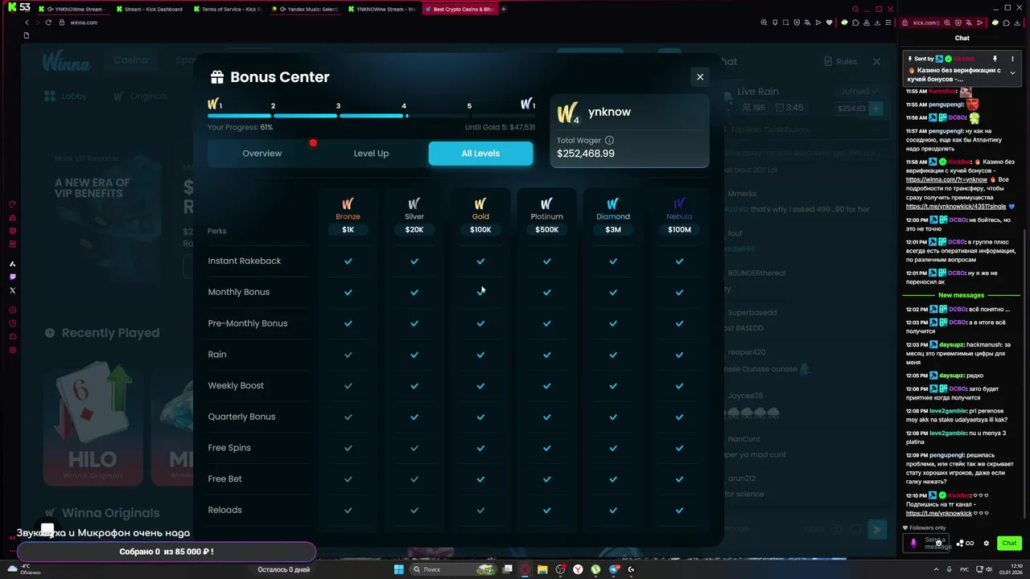
Task: Click browser sidebar Twitch icon
Action: [x=12, y=277]
